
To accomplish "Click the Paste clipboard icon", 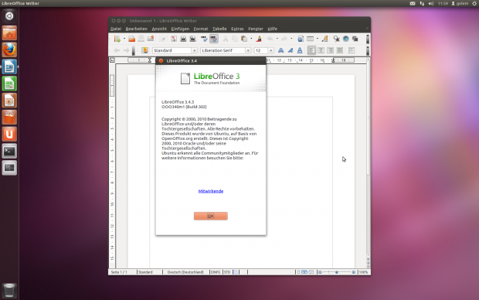I will [x=244, y=39].
